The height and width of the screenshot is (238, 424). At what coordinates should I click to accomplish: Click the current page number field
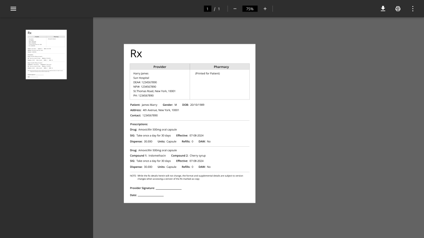[x=207, y=9]
